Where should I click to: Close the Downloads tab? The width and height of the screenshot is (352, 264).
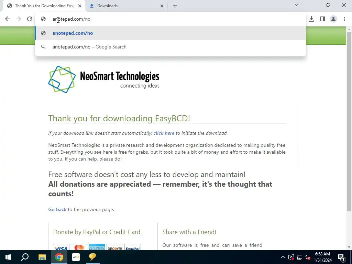162,6
